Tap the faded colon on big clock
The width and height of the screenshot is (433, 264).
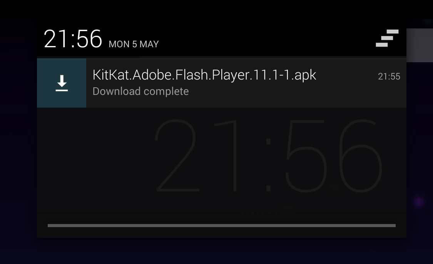point(268,165)
